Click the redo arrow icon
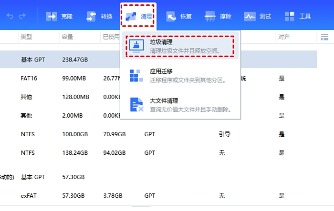Image resolution: width=334 pixels, height=211 pixels. (22, 17)
